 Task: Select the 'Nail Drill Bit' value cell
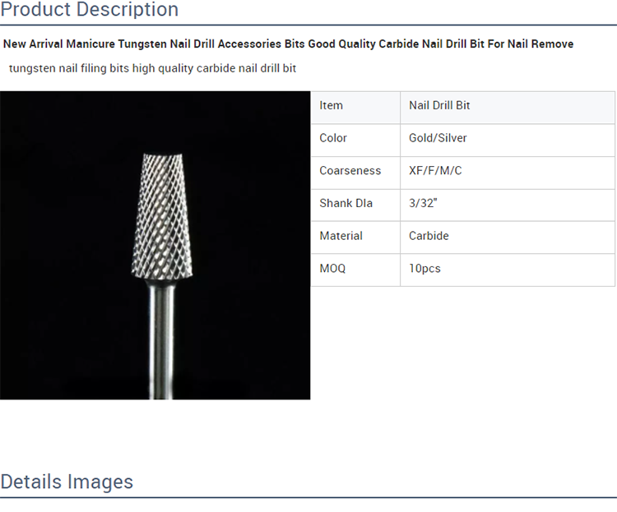click(439, 105)
